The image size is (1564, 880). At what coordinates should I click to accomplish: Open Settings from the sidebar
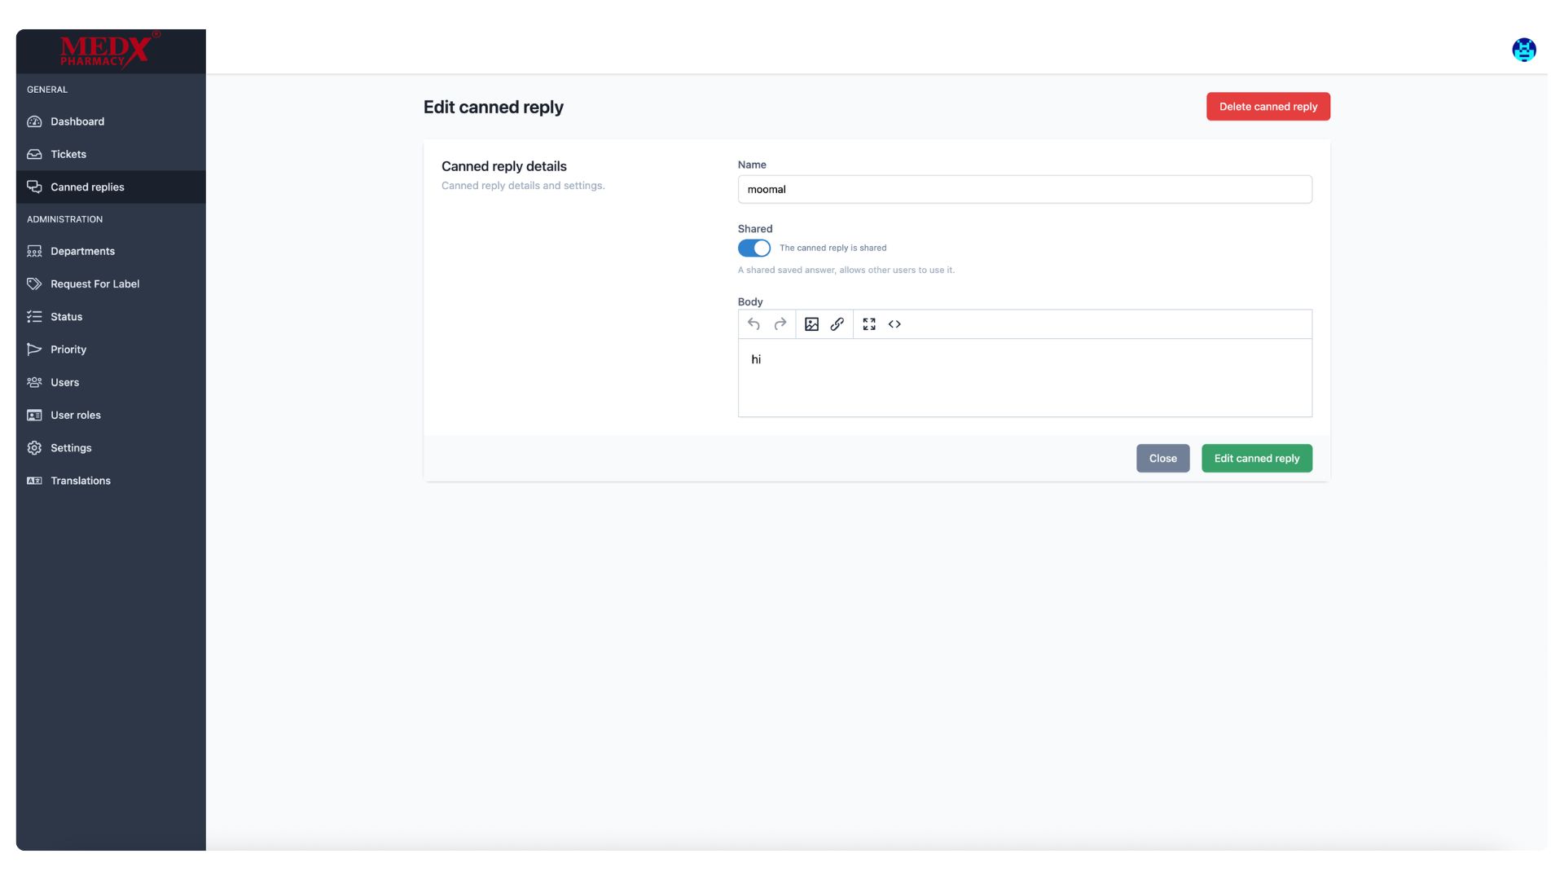111,447
